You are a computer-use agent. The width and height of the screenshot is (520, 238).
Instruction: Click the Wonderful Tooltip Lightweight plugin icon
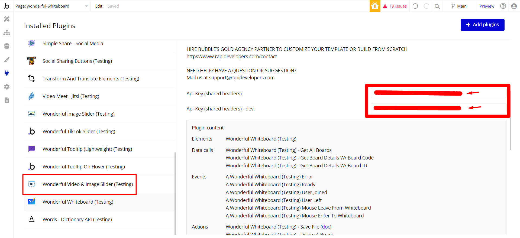[x=32, y=149]
